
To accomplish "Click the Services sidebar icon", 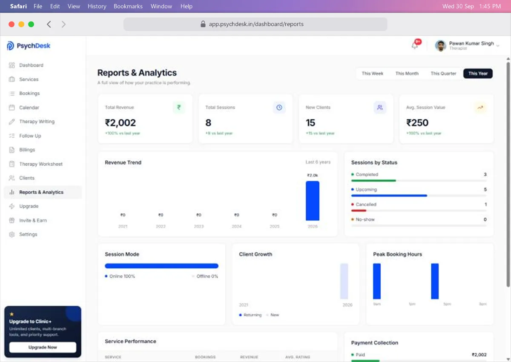I will (11, 79).
